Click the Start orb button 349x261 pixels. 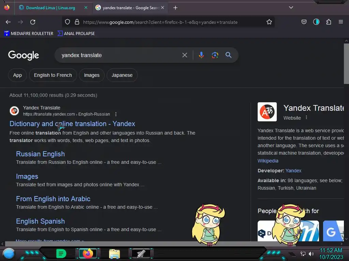tap(9, 254)
